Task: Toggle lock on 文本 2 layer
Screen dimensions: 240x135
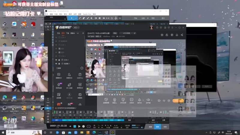Action: [x=59, y=60]
